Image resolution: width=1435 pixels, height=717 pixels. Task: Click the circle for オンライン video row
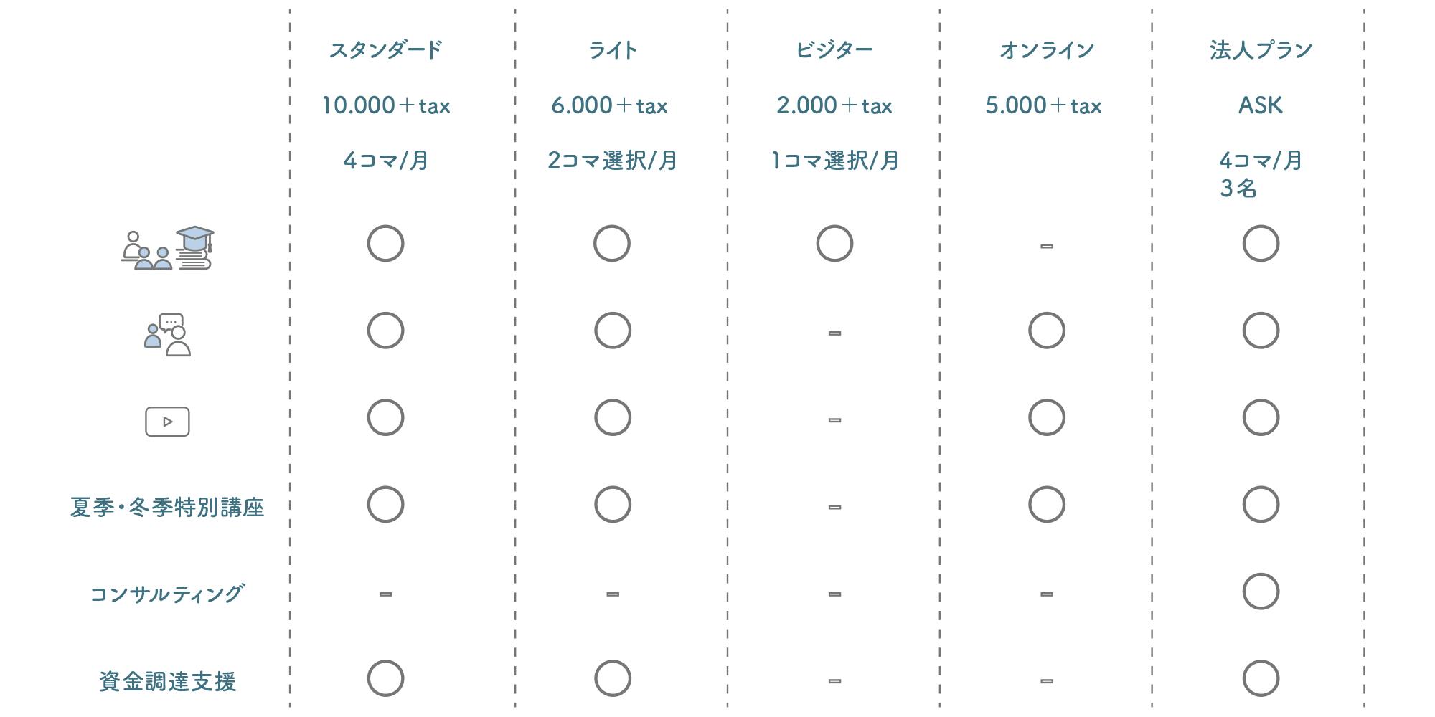tap(1046, 417)
